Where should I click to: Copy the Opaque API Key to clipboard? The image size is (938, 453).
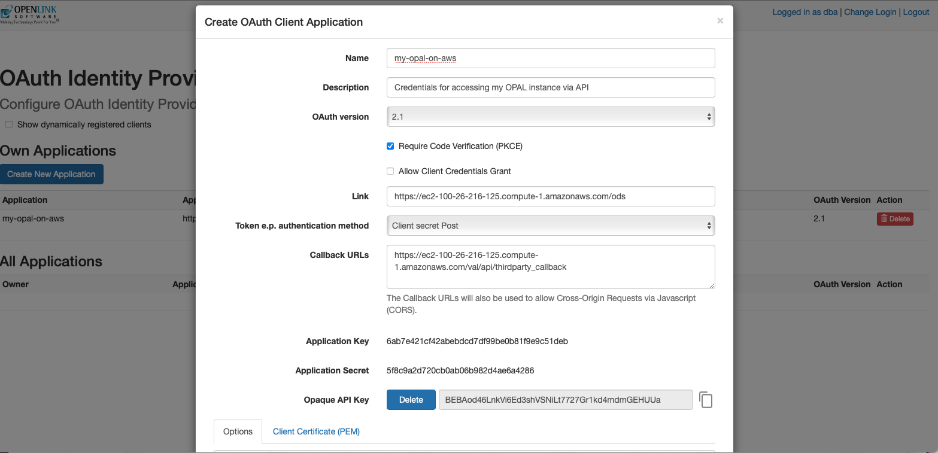(x=706, y=400)
